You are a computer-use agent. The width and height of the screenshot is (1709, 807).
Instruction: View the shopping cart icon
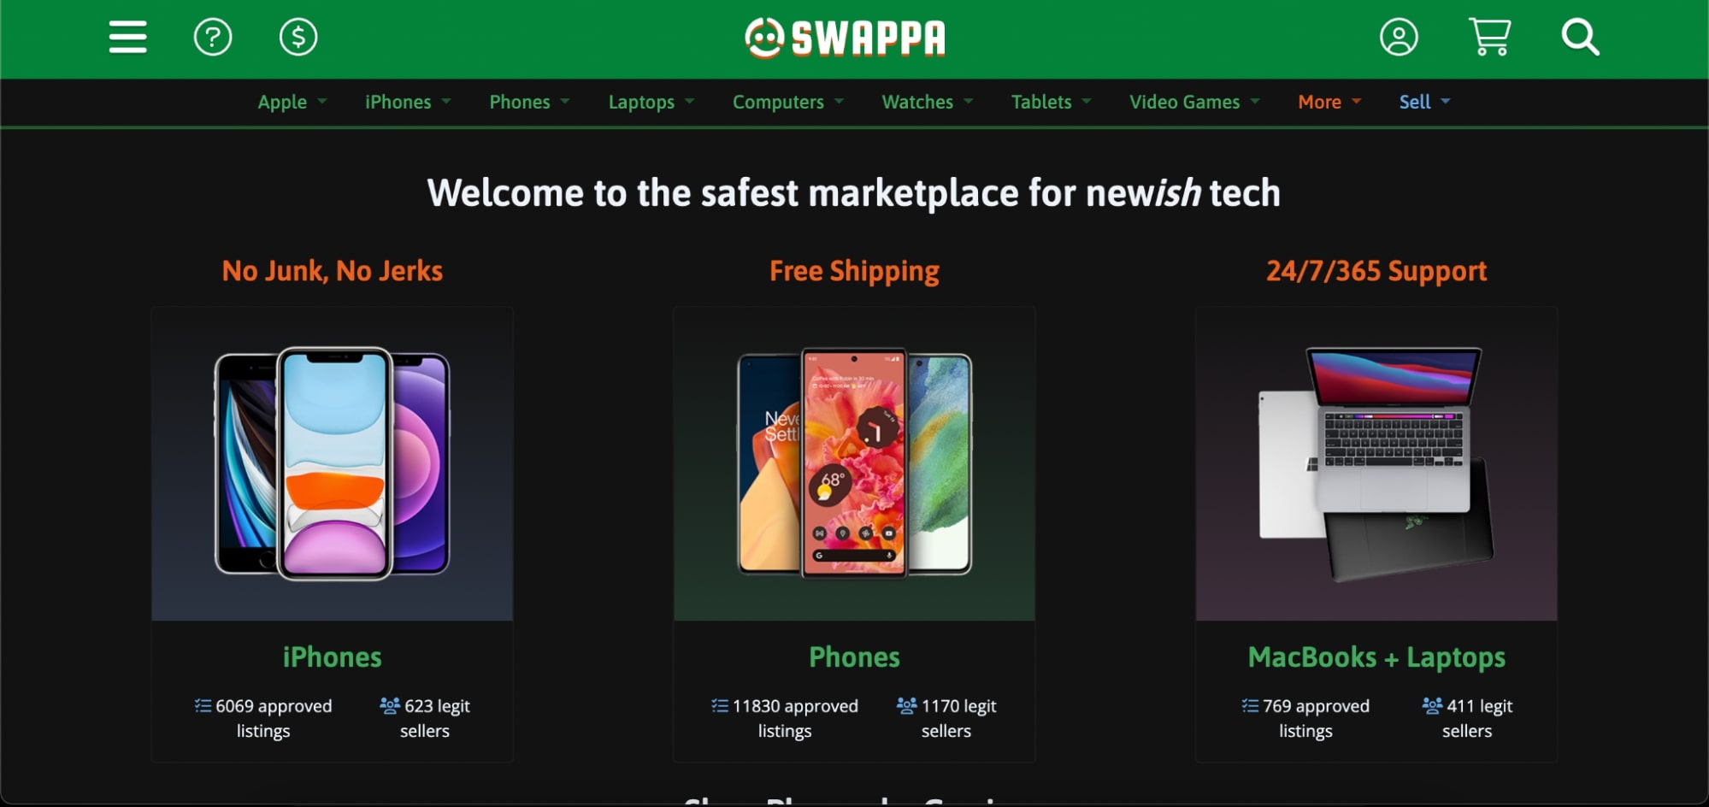(x=1489, y=38)
